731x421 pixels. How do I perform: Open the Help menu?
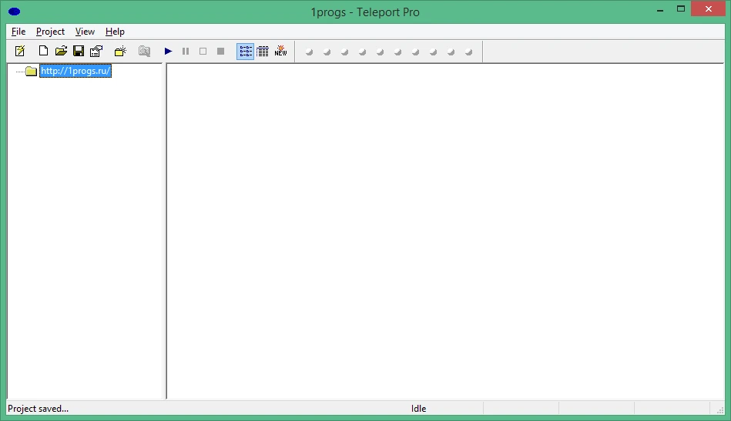tap(115, 32)
